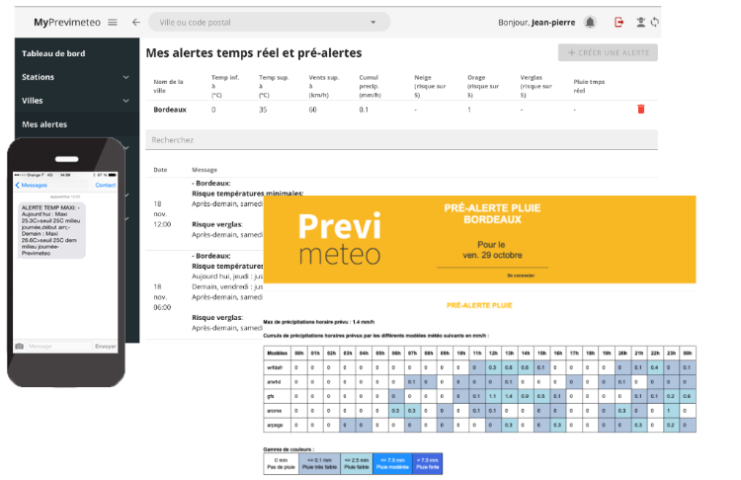Image resolution: width=741 pixels, height=480 pixels.
Task: Click the Bordeaux city name in the alerts table
Action: (170, 110)
